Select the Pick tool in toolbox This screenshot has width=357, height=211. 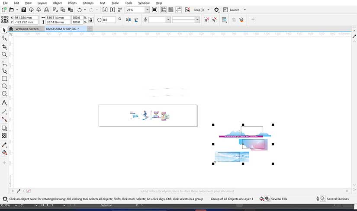click(x=4, y=30)
